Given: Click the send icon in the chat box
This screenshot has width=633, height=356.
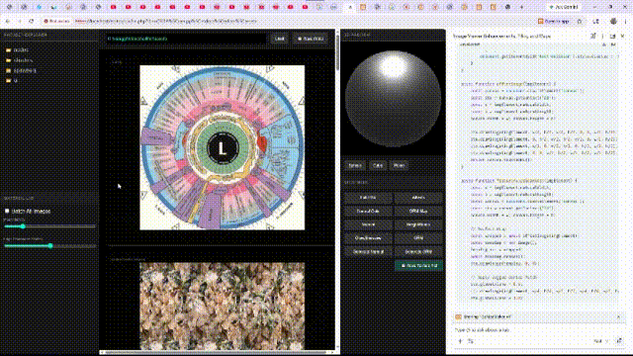Looking at the screenshot, I should point(620,341).
